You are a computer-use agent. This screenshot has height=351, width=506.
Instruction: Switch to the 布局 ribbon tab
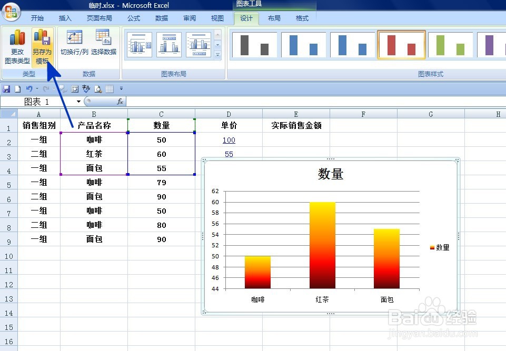[x=274, y=17]
